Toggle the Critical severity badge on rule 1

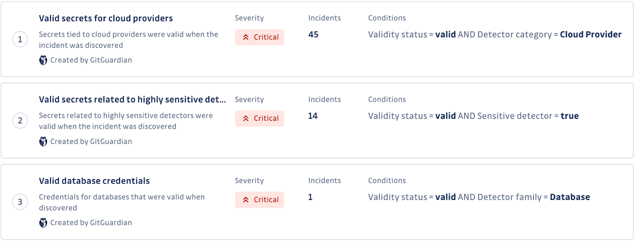coord(260,37)
